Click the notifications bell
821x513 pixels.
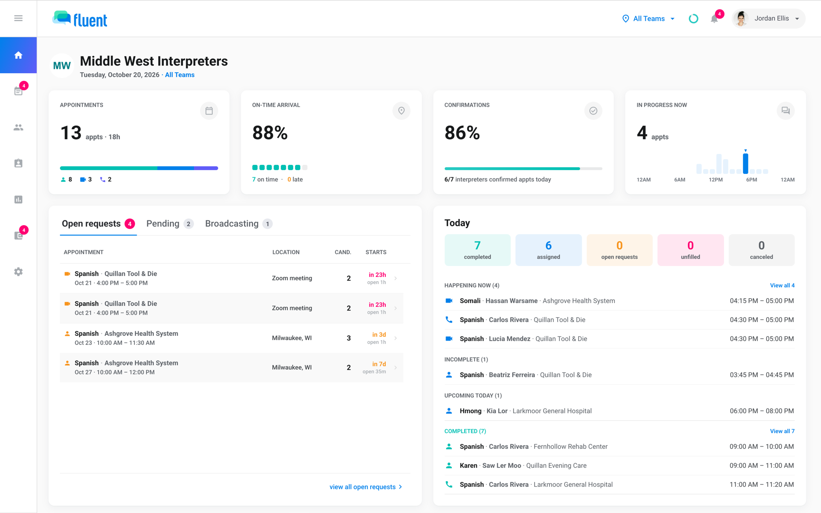point(714,19)
